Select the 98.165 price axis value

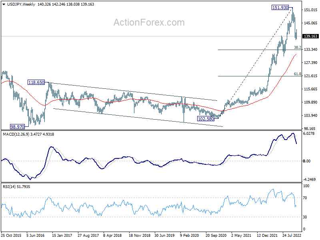click(x=310, y=129)
